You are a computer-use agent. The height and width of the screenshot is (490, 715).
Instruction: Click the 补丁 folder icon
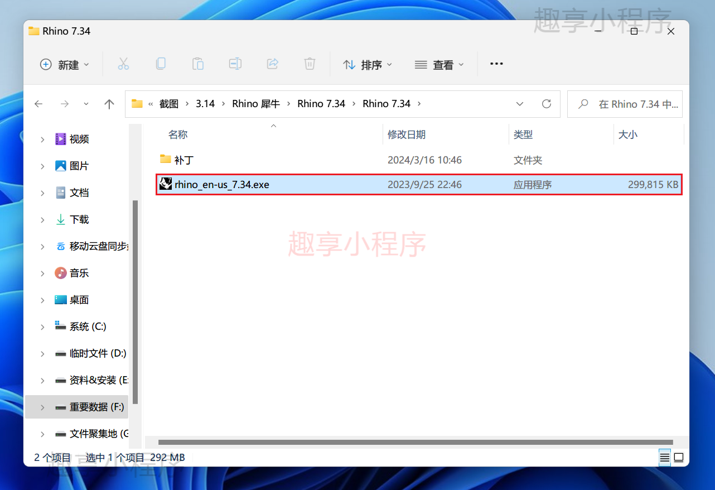pos(165,160)
